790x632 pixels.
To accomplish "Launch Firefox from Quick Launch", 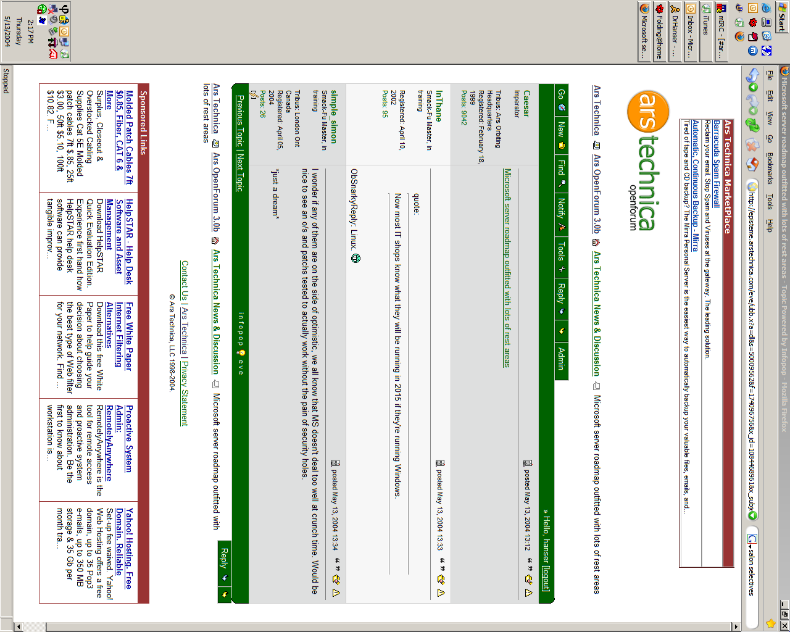I will point(739,36).
